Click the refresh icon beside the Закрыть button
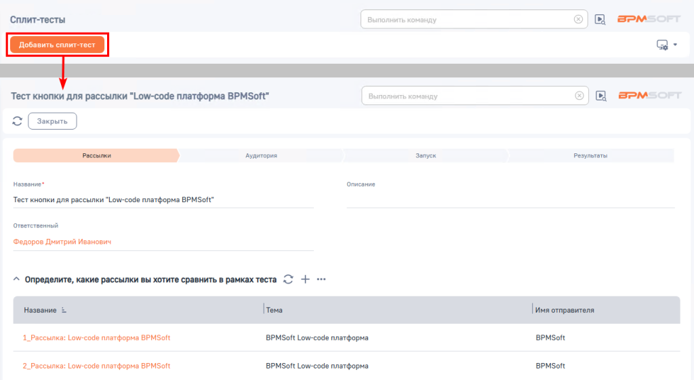Screen dimensions: 694x380 17,121
